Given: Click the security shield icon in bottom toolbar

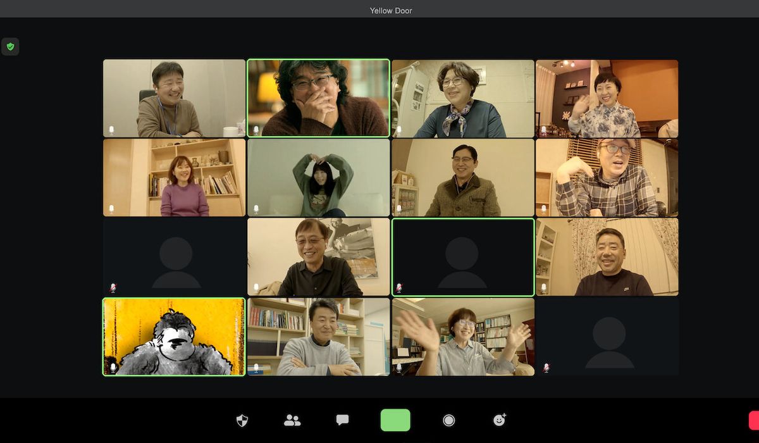Looking at the screenshot, I should point(242,420).
